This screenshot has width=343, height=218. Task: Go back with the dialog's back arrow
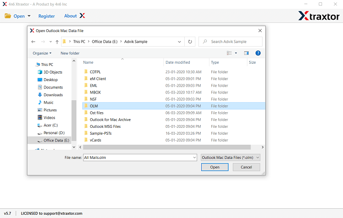[33, 42]
